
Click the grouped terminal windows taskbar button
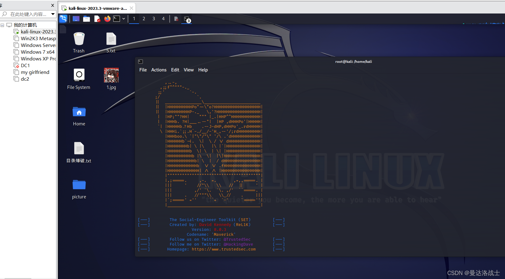coord(187,19)
